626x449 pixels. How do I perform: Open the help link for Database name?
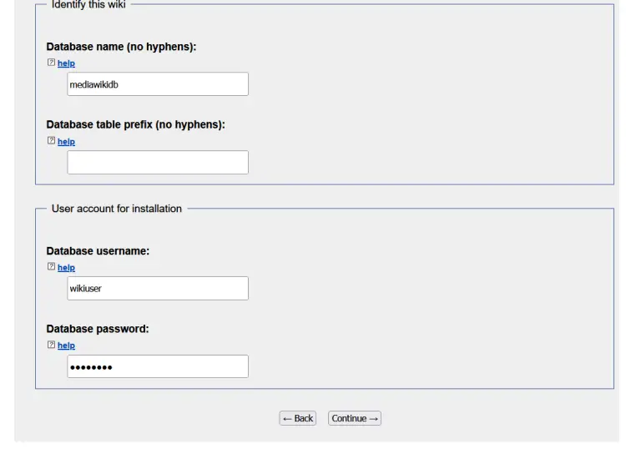pos(66,63)
